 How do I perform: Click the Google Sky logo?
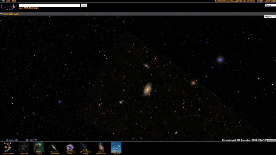(9, 7)
